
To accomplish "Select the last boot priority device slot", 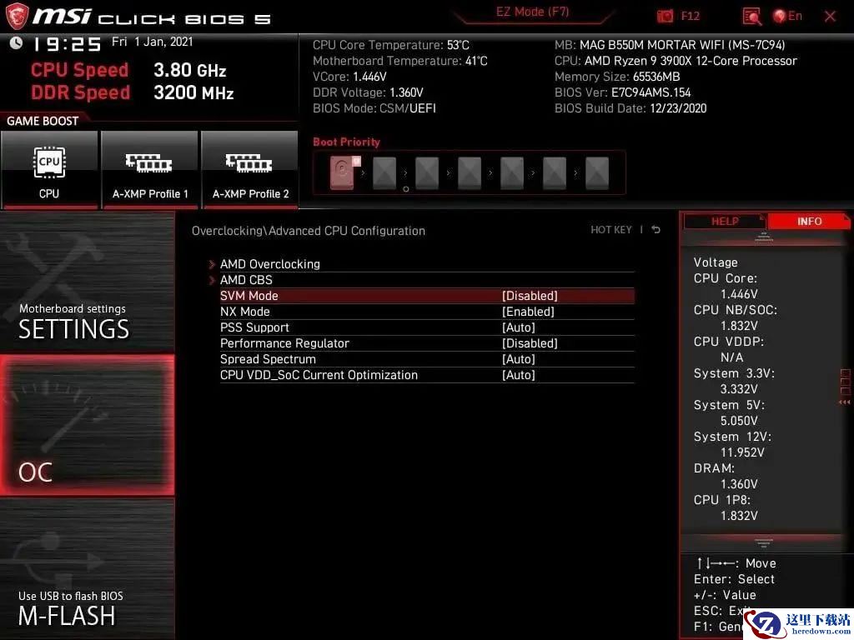I will (597, 173).
